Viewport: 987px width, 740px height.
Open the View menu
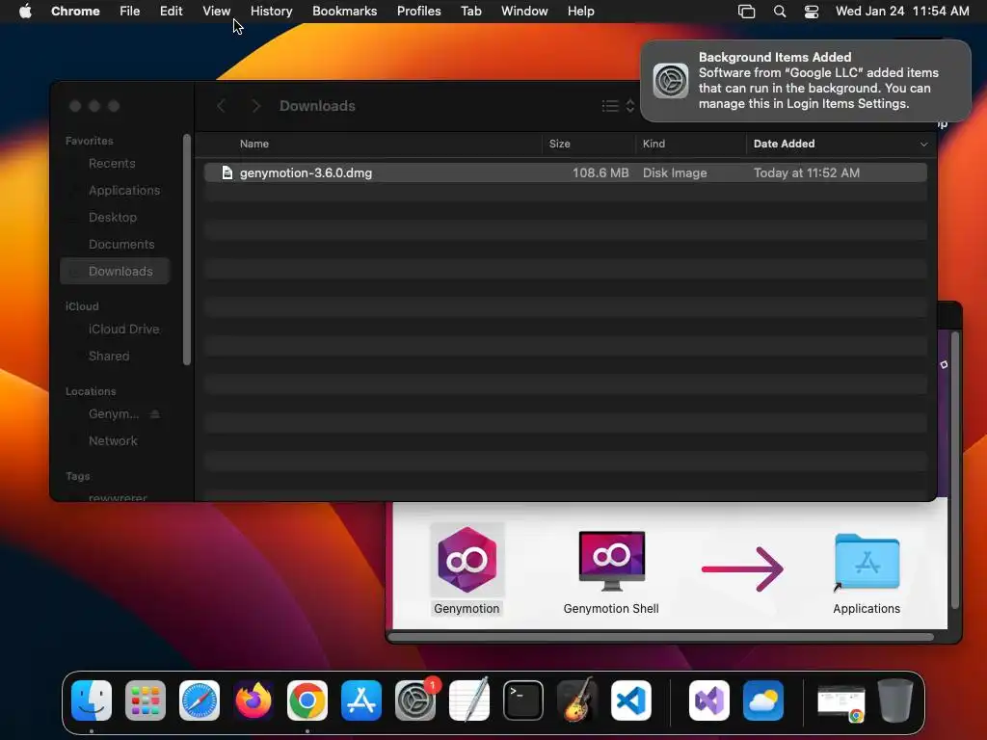216,12
